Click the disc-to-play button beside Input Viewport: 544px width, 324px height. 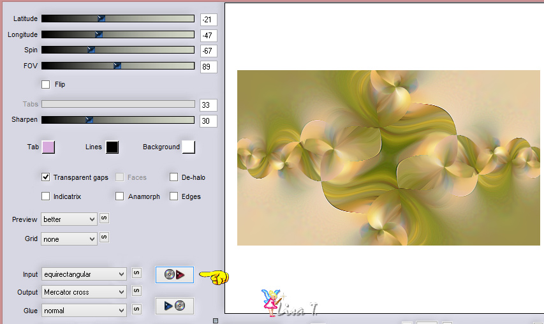175,275
